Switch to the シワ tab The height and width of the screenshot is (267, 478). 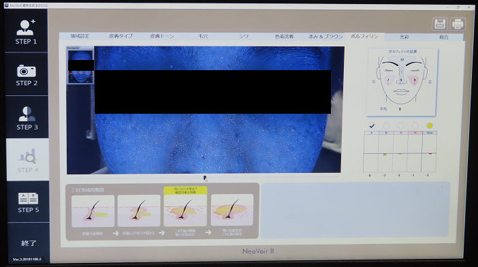click(x=244, y=36)
